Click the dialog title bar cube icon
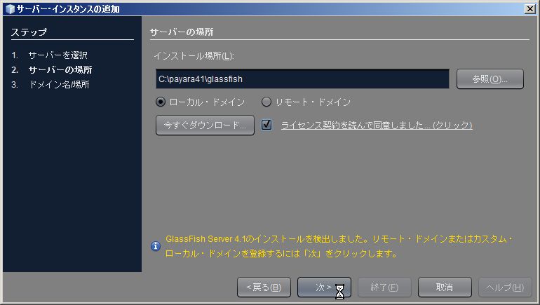The height and width of the screenshot is (305, 540). (10, 8)
